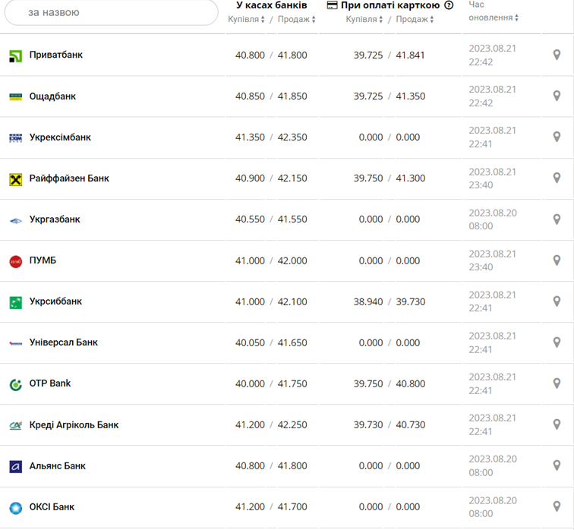Open map pin for ПУМБ row
The width and height of the screenshot is (574, 530).
[x=557, y=260]
